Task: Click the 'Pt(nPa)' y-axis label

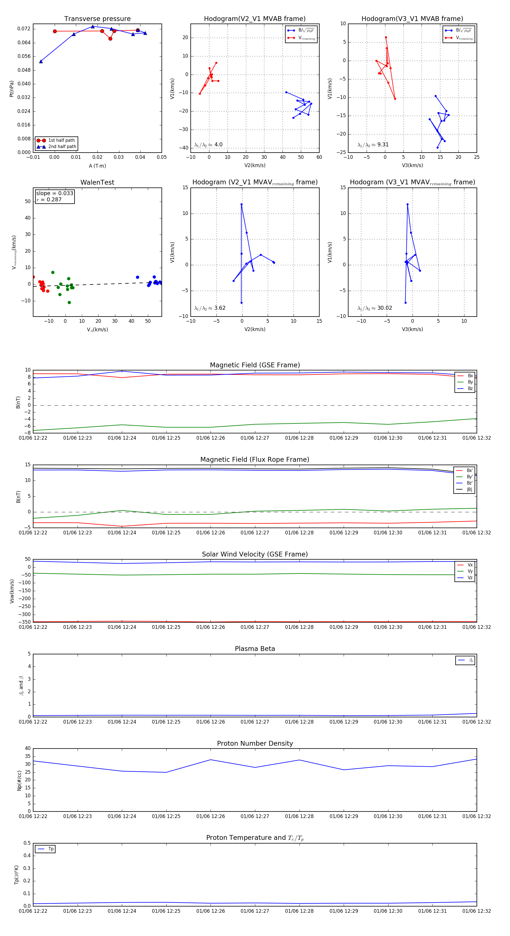Action: coord(12,89)
